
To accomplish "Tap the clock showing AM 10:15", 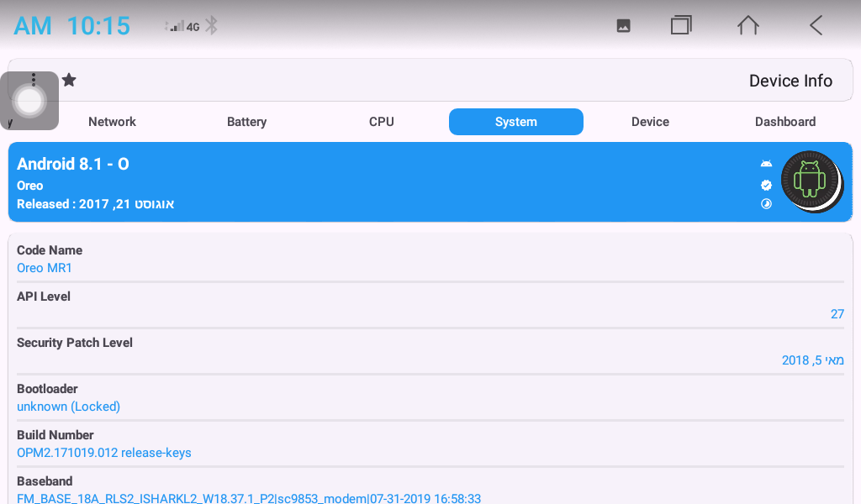I will pos(72,26).
